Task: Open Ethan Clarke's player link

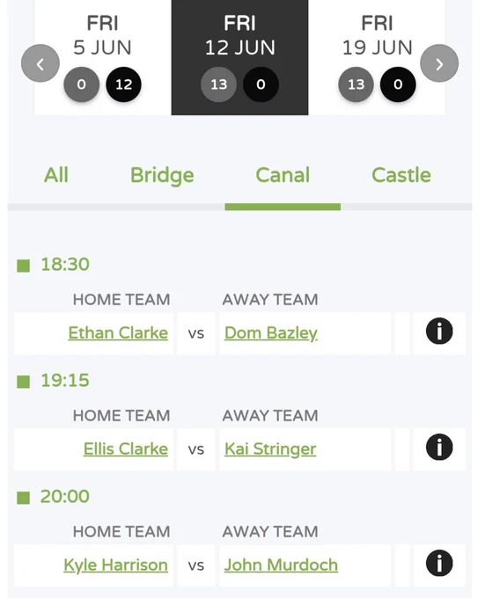Action: coord(118,333)
